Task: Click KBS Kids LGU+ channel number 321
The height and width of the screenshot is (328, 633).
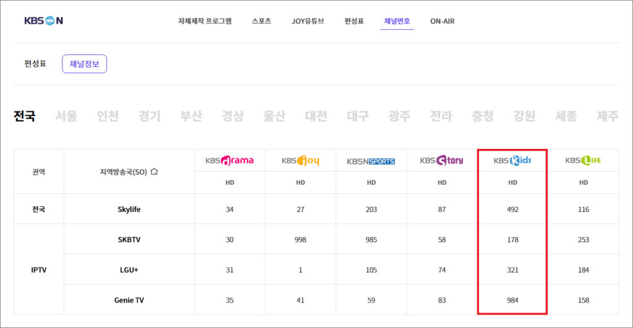Action: point(512,269)
